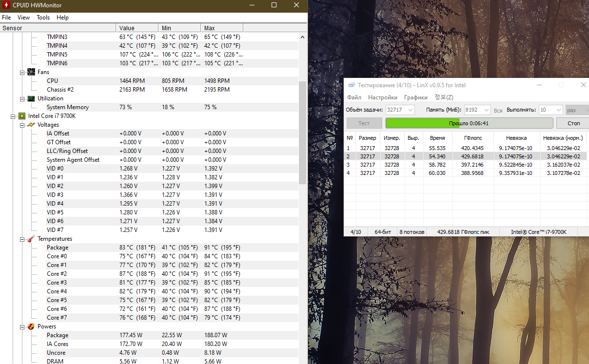Open the Графики menu in LinX
Image resolution: width=589 pixels, height=364 pixels.
tap(416, 97)
